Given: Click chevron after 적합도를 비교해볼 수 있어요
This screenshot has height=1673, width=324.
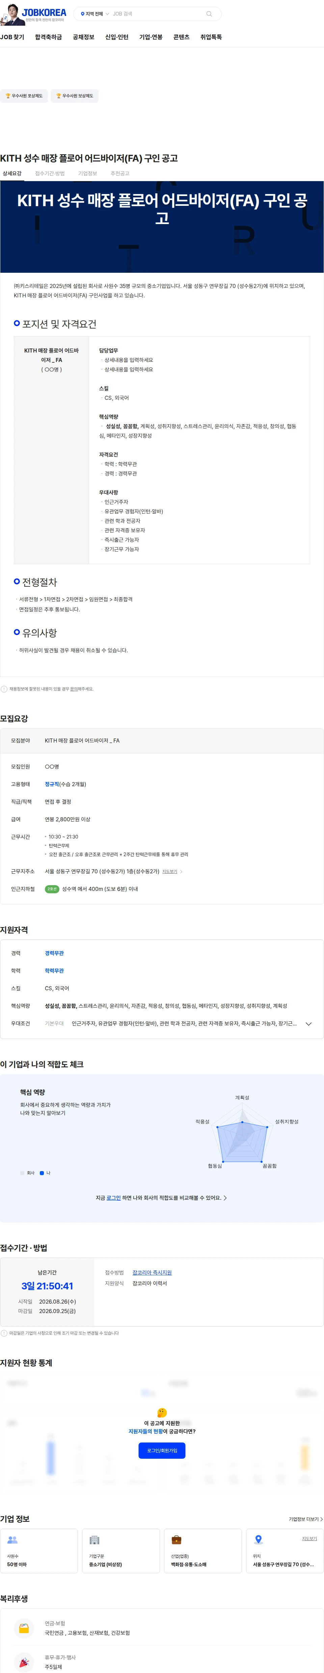Looking at the screenshot, I should [225, 1197].
